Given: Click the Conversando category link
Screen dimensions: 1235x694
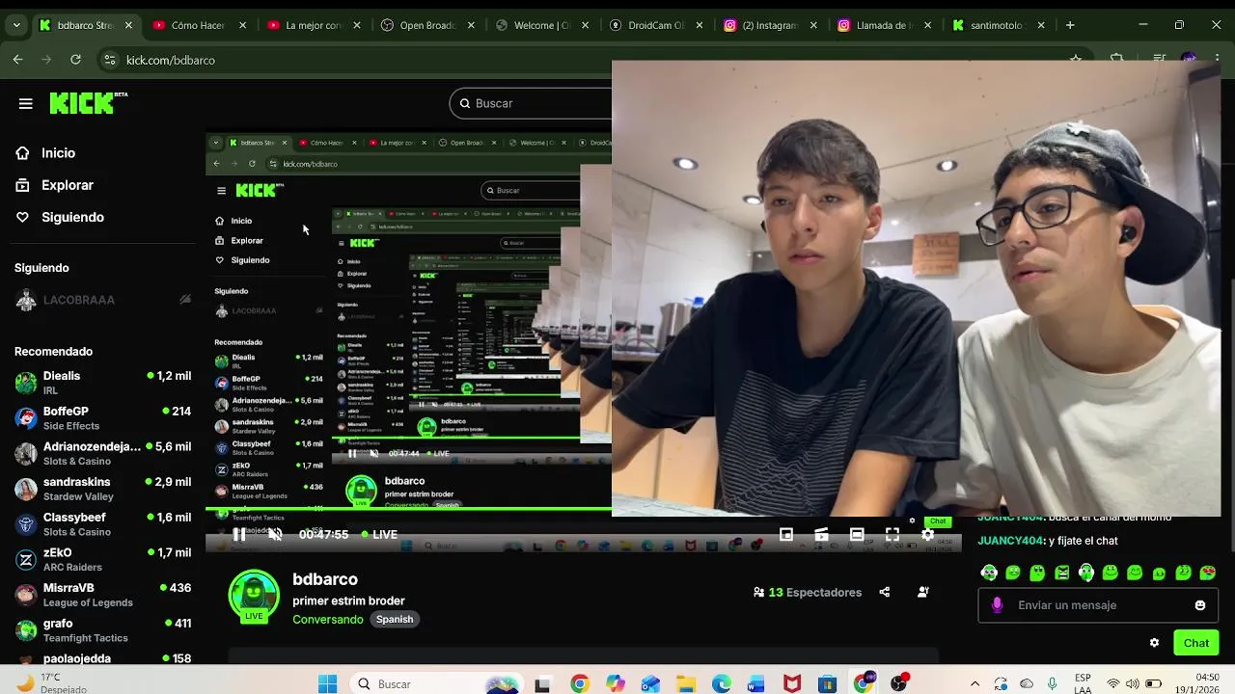Looking at the screenshot, I should click(328, 620).
